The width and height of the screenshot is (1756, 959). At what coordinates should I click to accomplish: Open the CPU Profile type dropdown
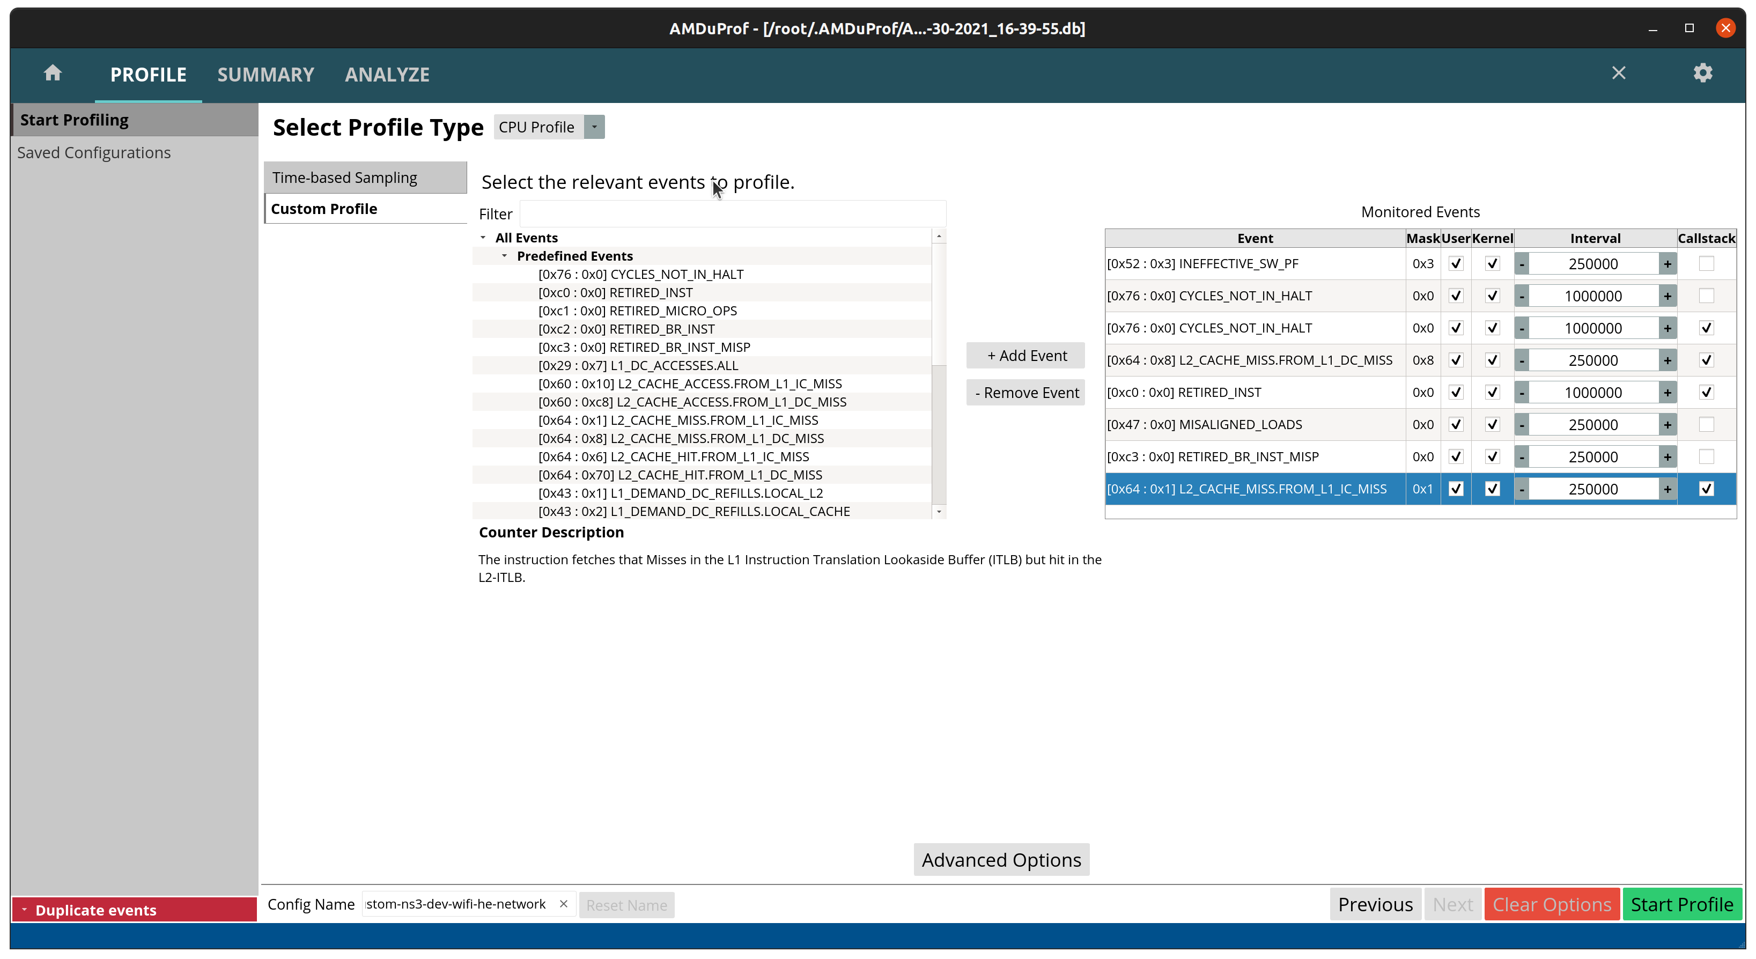click(594, 127)
